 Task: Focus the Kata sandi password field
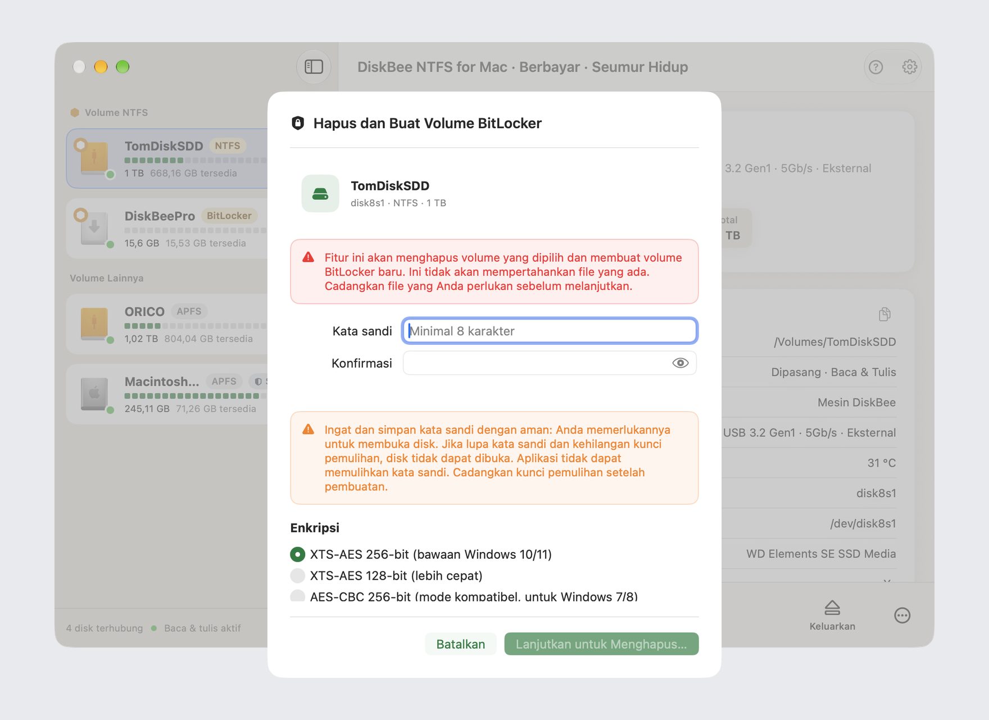point(550,331)
